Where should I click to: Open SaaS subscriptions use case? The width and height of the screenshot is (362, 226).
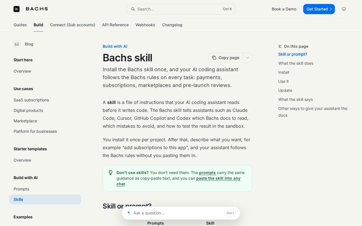[31, 100]
